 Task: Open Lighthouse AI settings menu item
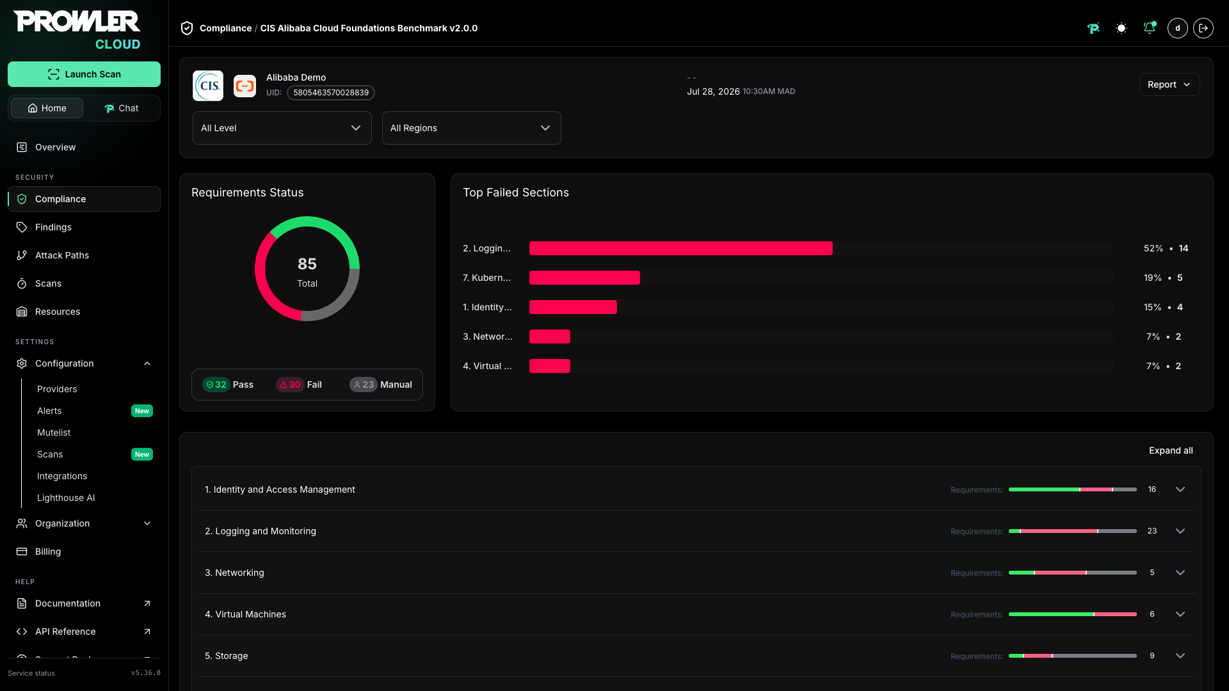pos(66,498)
